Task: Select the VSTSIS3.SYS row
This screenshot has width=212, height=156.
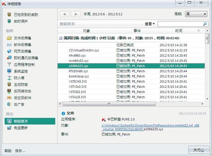Action: click(131, 92)
